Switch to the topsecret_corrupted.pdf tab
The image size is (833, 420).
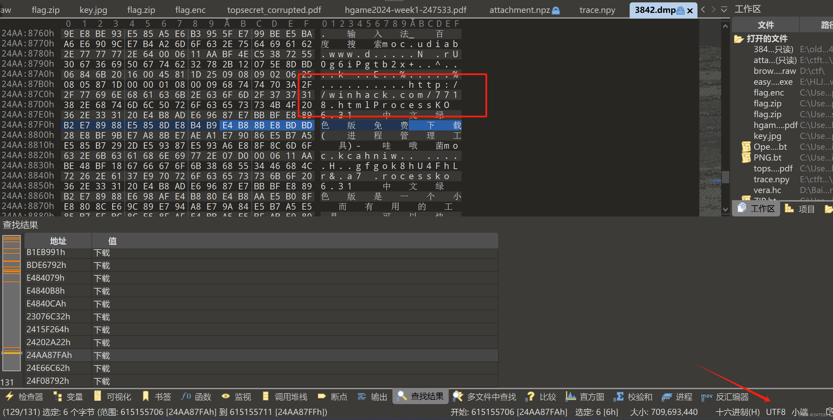[274, 10]
